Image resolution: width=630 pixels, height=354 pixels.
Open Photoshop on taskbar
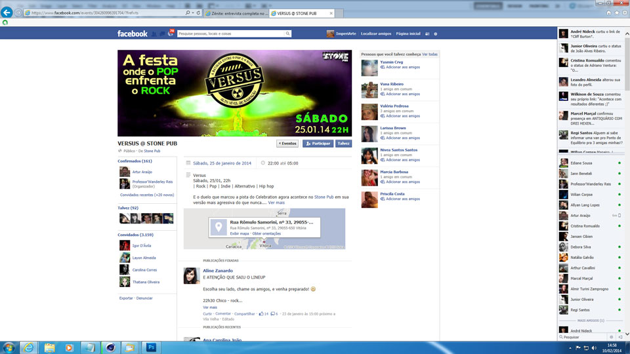151,347
